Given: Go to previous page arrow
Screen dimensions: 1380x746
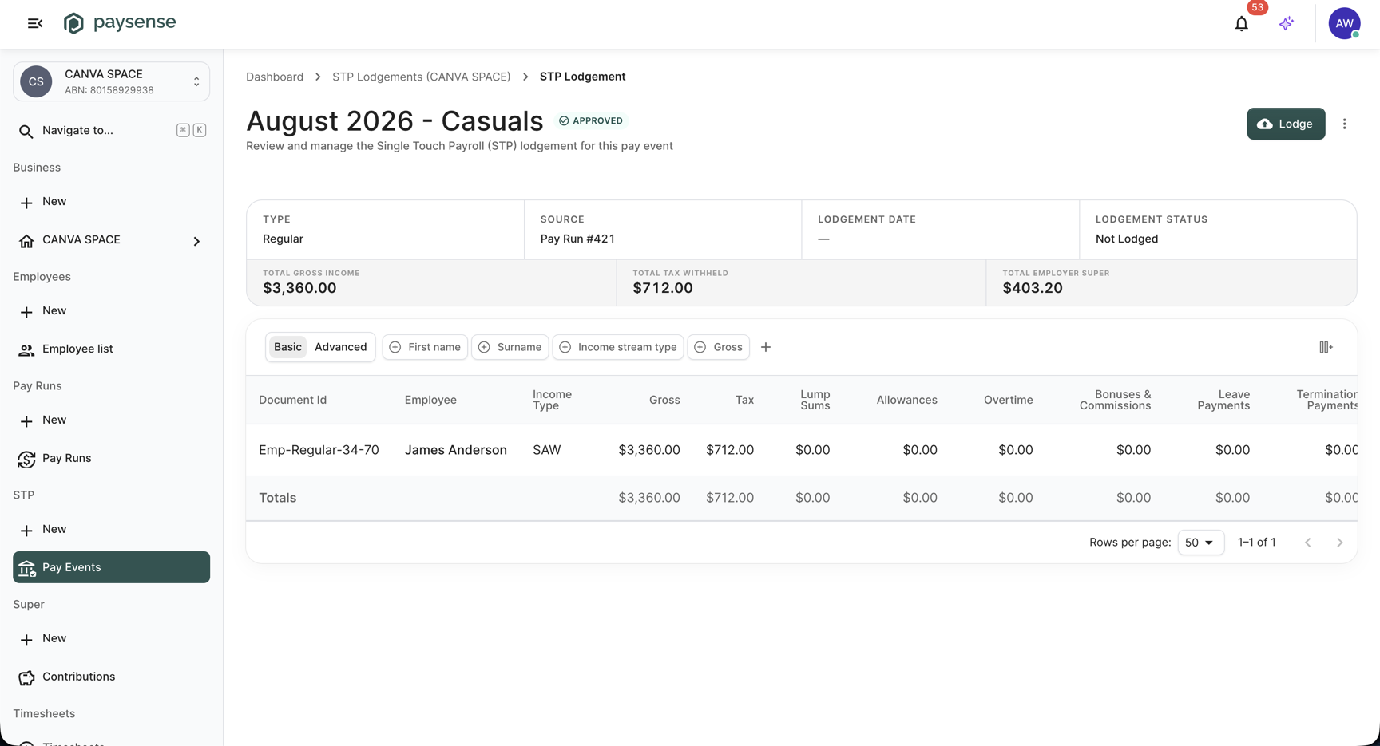Looking at the screenshot, I should [1308, 543].
